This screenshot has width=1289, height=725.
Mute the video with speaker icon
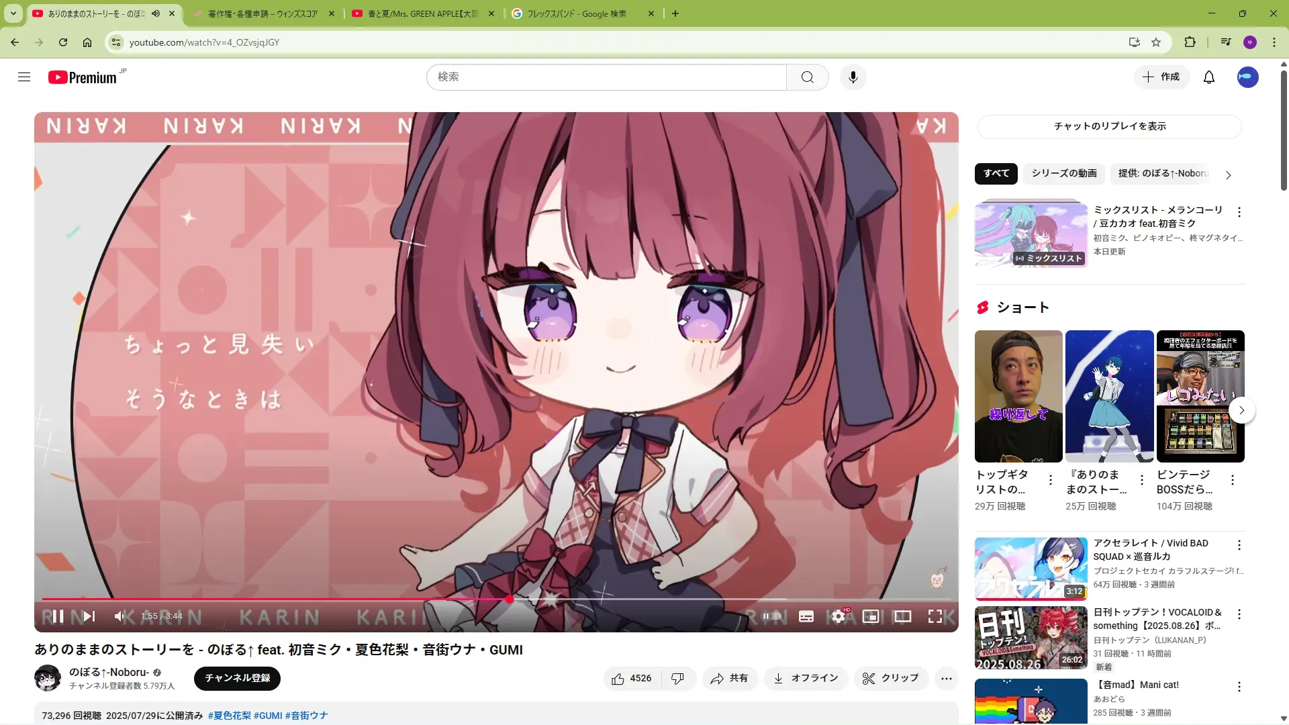tap(120, 616)
